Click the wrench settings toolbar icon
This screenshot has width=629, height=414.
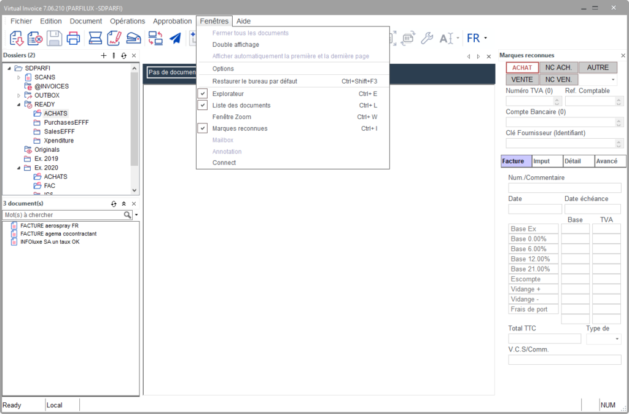click(x=427, y=39)
